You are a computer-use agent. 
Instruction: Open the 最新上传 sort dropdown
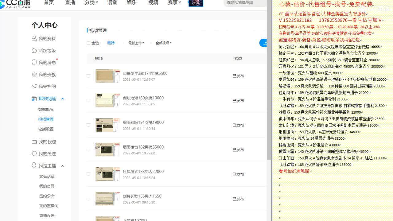[x=136, y=43]
